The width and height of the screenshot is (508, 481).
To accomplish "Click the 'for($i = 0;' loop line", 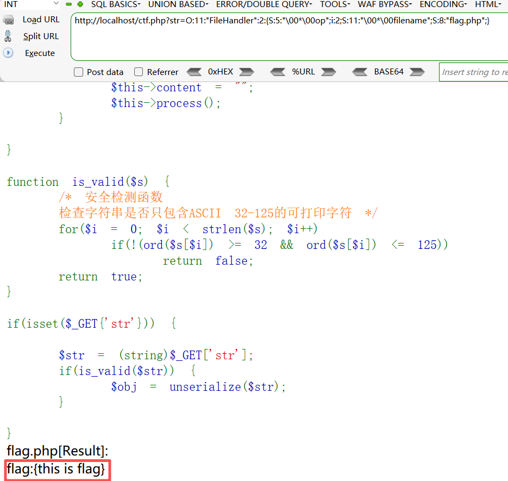I will click(x=188, y=229).
